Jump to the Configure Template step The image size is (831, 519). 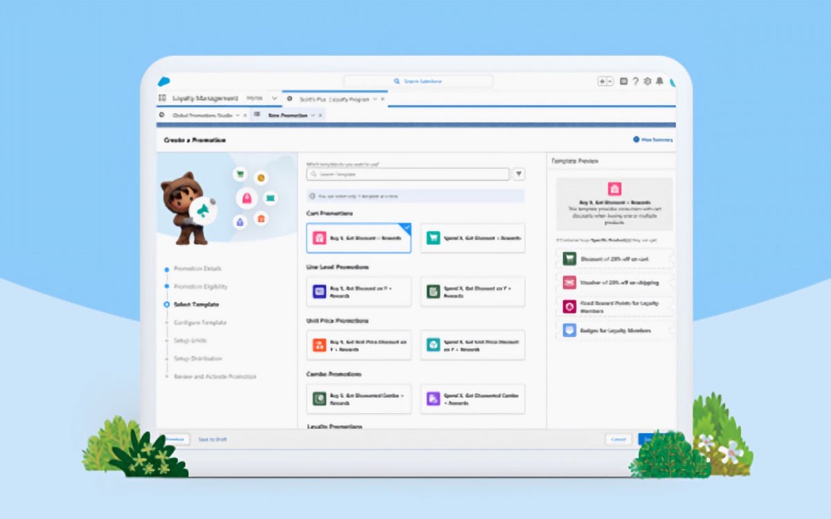click(199, 322)
